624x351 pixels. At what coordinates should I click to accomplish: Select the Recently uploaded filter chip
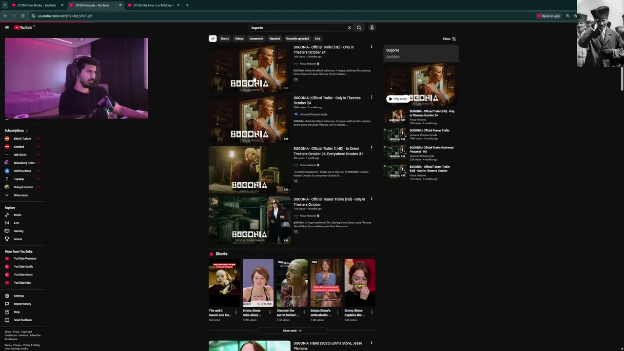pyautogui.click(x=297, y=39)
